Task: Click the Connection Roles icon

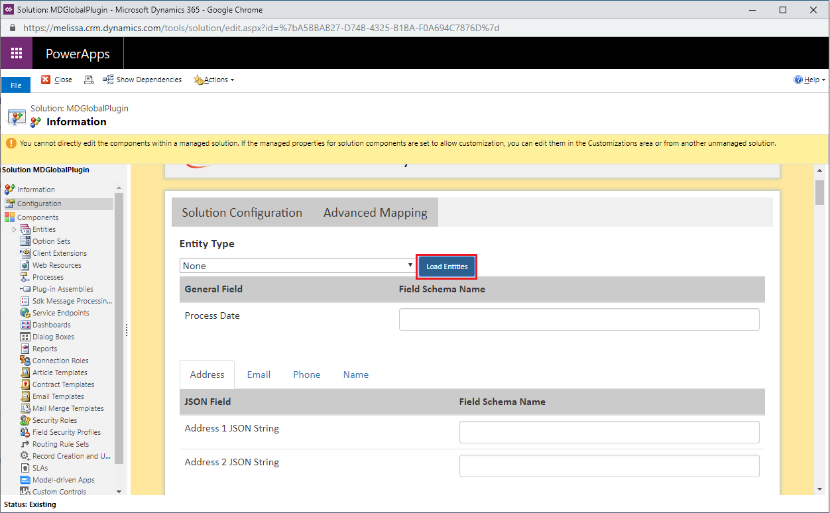Action: (x=25, y=361)
